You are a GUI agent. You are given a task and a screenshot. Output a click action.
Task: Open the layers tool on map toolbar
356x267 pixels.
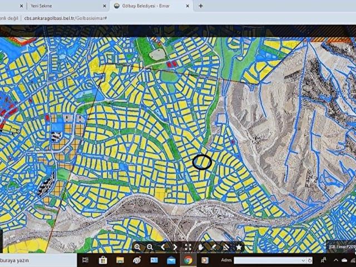pyautogui.click(x=226, y=247)
